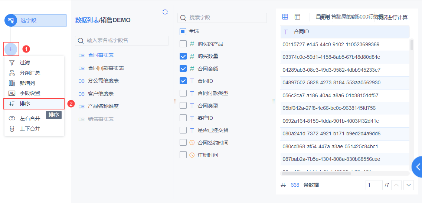Click cell 087bab2a-7b5e-4304-808a-830b68556cee

pyautogui.click(x=345, y=159)
